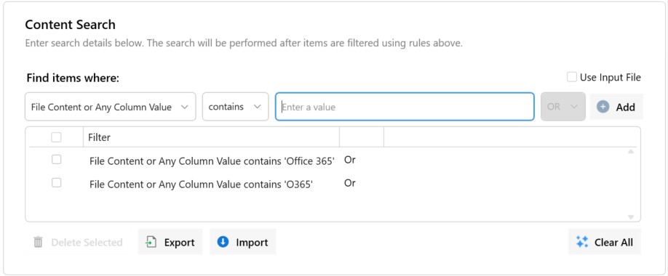Click the Delete Selected button label
Image resolution: width=668 pixels, height=276 pixels.
pyautogui.click(x=87, y=243)
